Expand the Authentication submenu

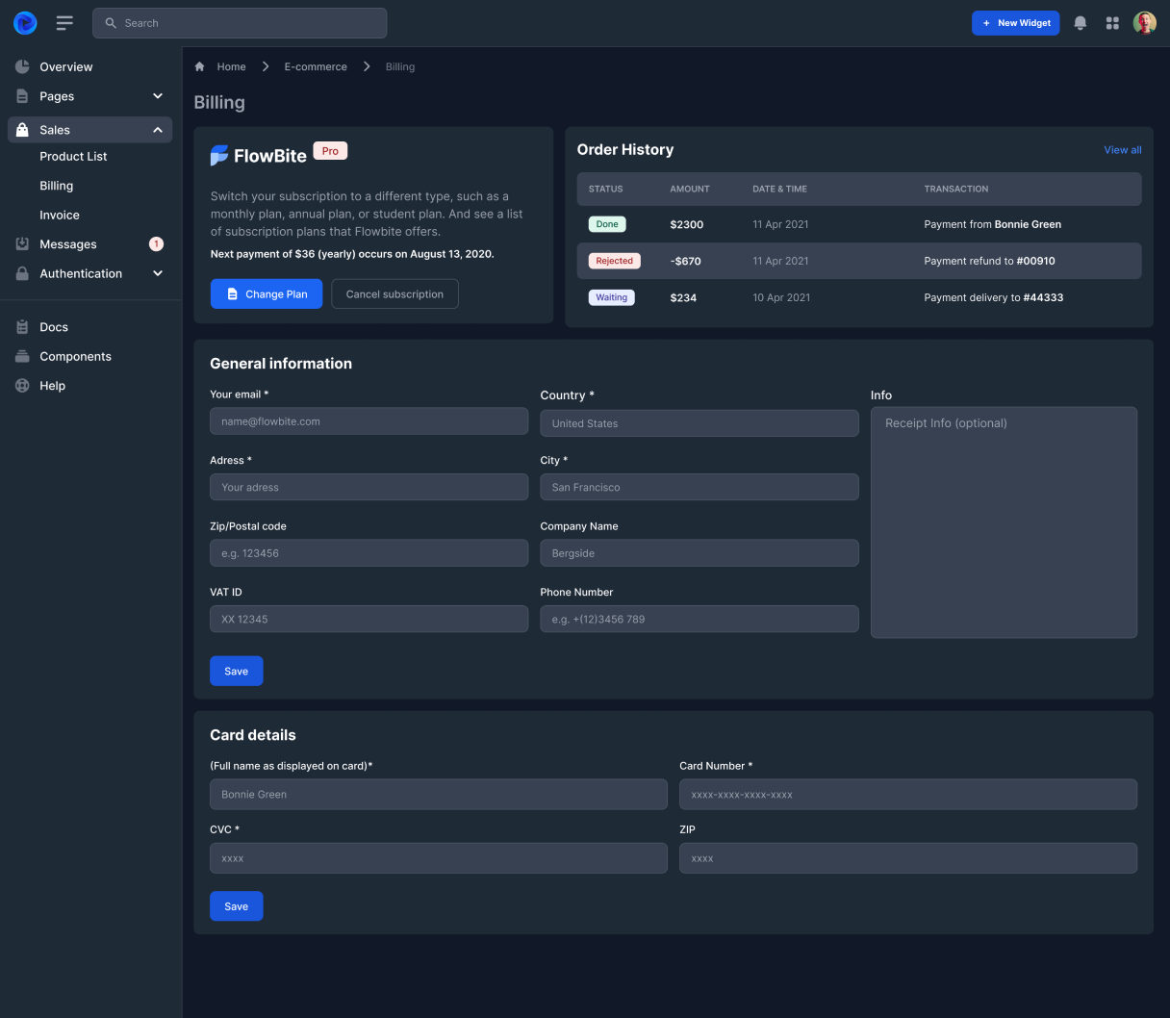158,273
